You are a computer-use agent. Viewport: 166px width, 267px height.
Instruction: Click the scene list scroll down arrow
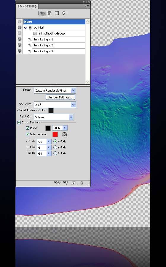87,82
